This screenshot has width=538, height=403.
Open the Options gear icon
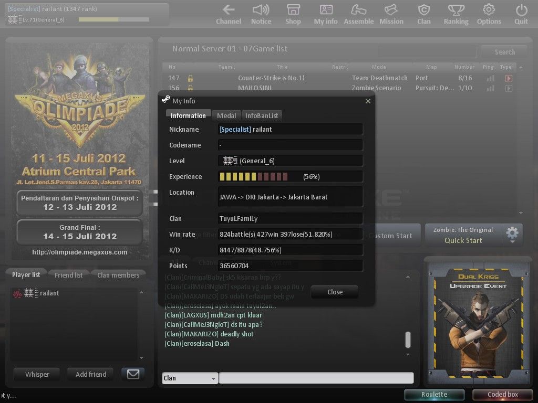[489, 10]
